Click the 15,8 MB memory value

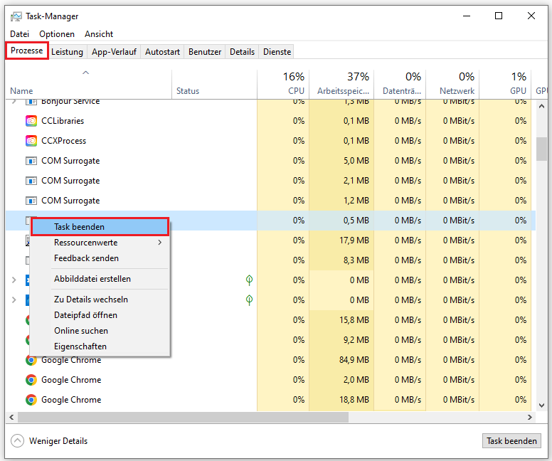(x=354, y=319)
